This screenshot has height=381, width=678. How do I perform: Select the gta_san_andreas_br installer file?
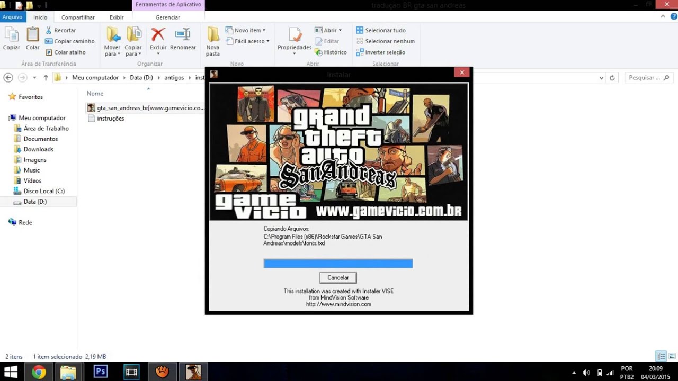[x=146, y=108]
